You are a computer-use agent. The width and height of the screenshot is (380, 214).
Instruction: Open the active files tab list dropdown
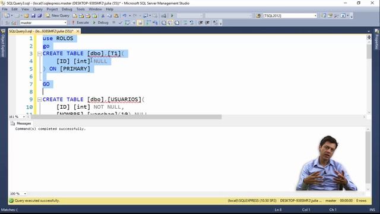click(369, 32)
